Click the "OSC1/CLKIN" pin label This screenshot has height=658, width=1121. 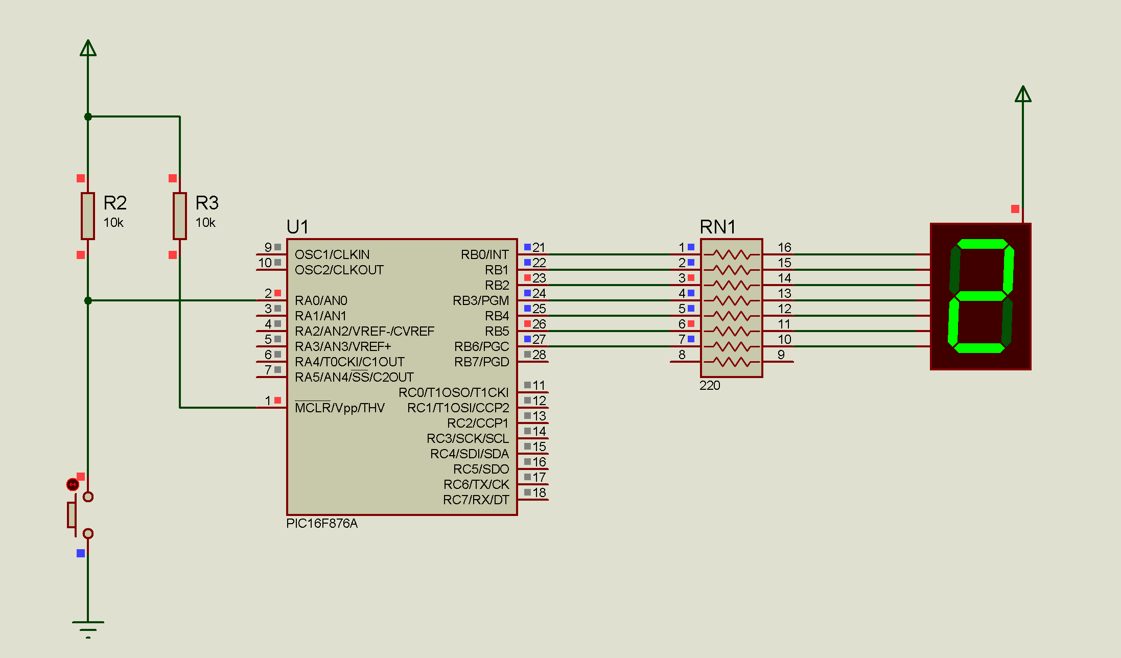point(332,254)
